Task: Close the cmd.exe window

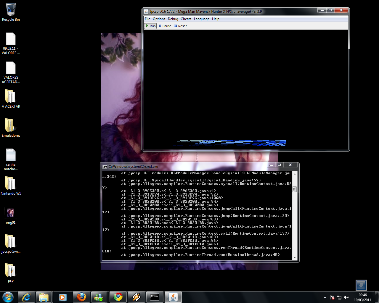Action: click(290, 165)
